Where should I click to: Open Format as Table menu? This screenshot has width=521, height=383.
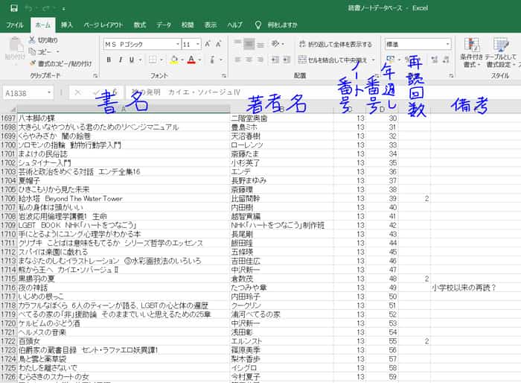coord(501,52)
